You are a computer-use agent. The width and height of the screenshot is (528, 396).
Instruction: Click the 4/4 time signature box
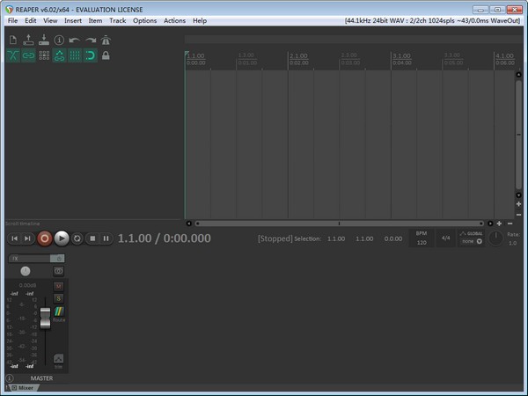click(445, 238)
